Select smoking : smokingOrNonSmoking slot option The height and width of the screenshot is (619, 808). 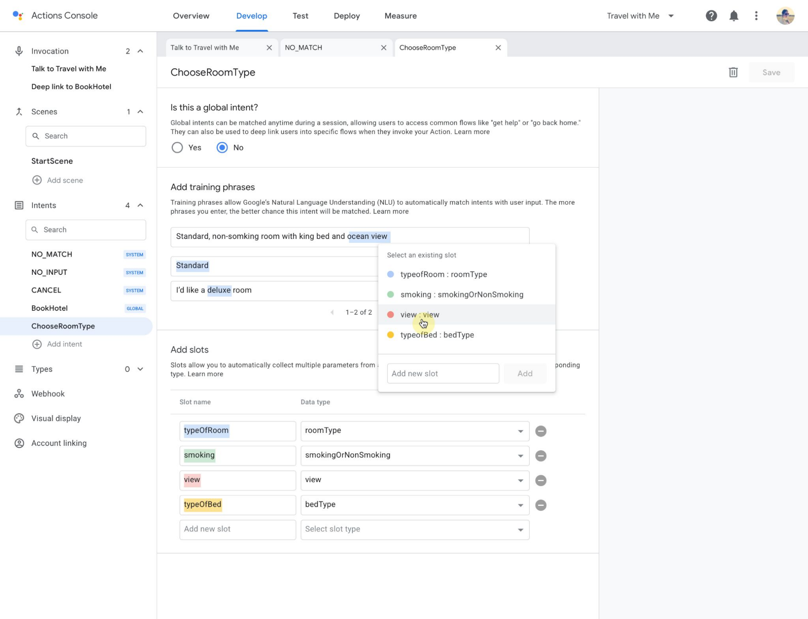pyautogui.click(x=467, y=295)
